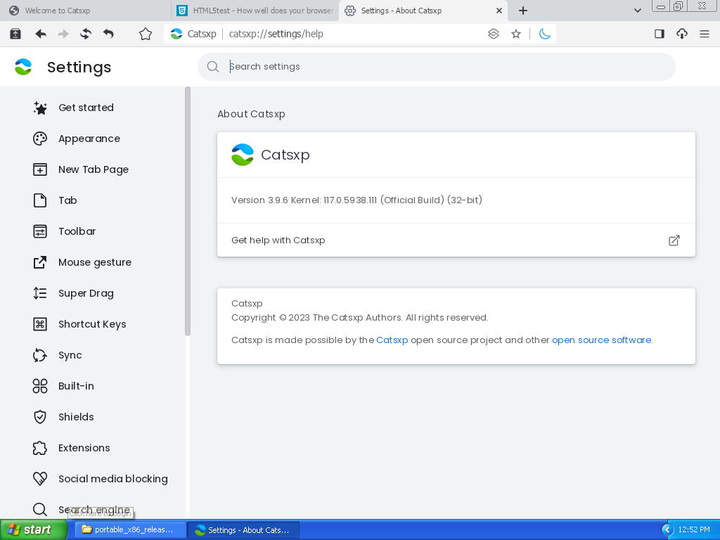Image resolution: width=720 pixels, height=540 pixels.
Task: Bookmark this page with the star icon
Action: click(516, 34)
